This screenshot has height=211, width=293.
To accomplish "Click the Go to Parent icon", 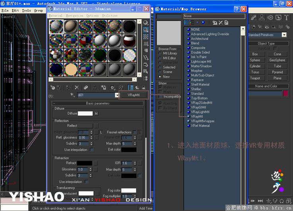I will 137,87.
